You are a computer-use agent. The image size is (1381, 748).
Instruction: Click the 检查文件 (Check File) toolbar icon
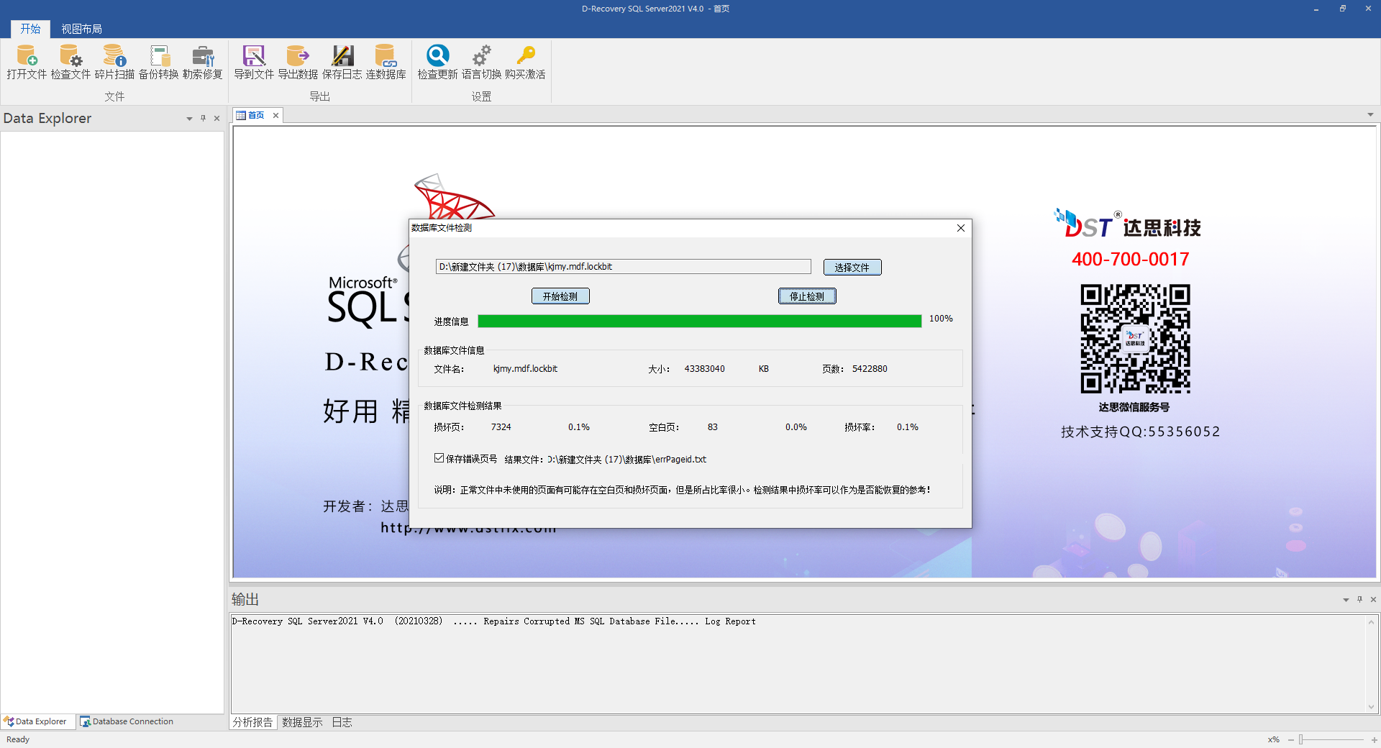(x=70, y=62)
